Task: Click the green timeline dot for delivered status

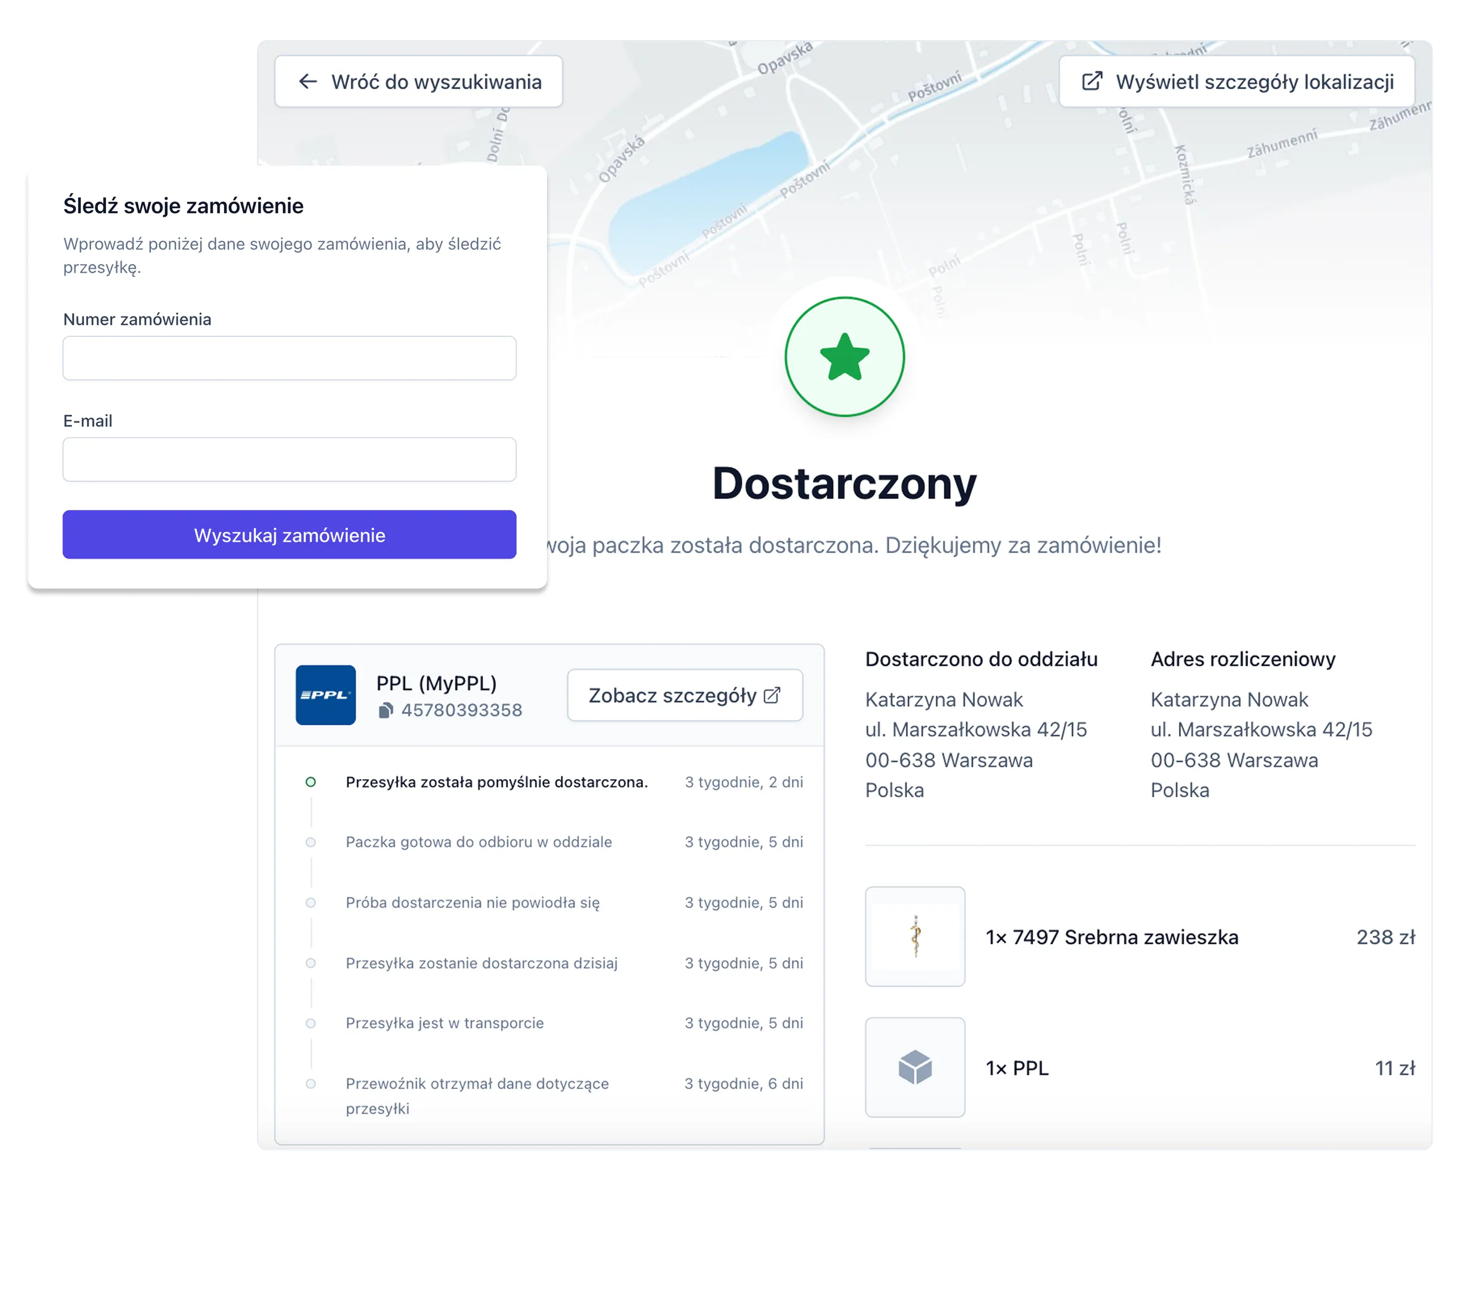Action: [311, 781]
